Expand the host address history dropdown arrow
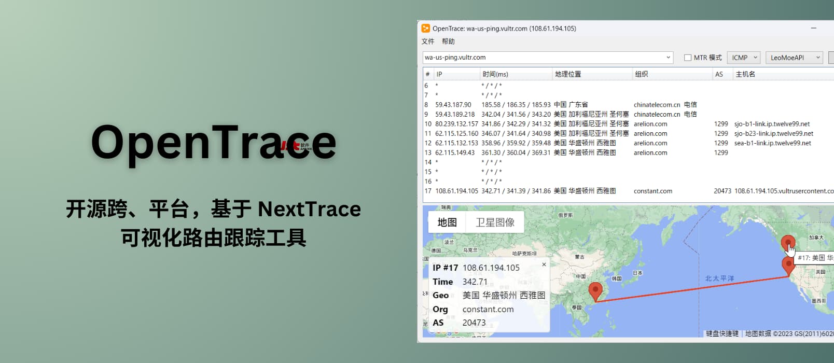Viewport: 834px width, 363px height. click(x=668, y=58)
